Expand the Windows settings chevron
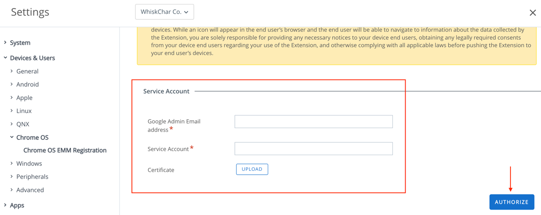 click(x=12, y=163)
